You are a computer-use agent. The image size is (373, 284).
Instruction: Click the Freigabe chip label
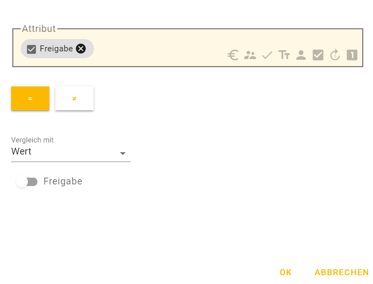click(x=56, y=49)
